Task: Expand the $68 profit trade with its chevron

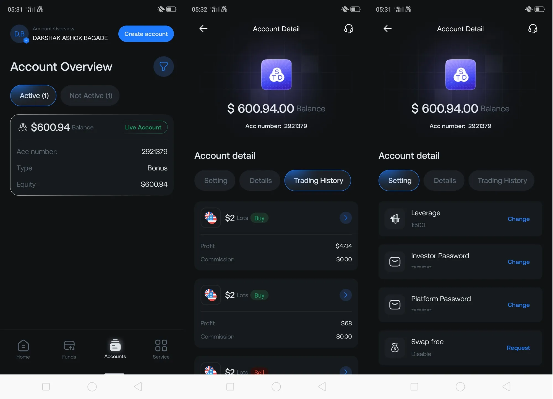Action: 346,295
